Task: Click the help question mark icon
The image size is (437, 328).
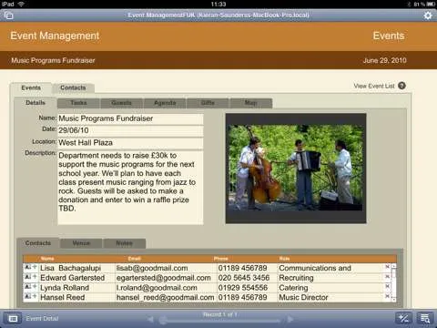Action: click(401, 86)
